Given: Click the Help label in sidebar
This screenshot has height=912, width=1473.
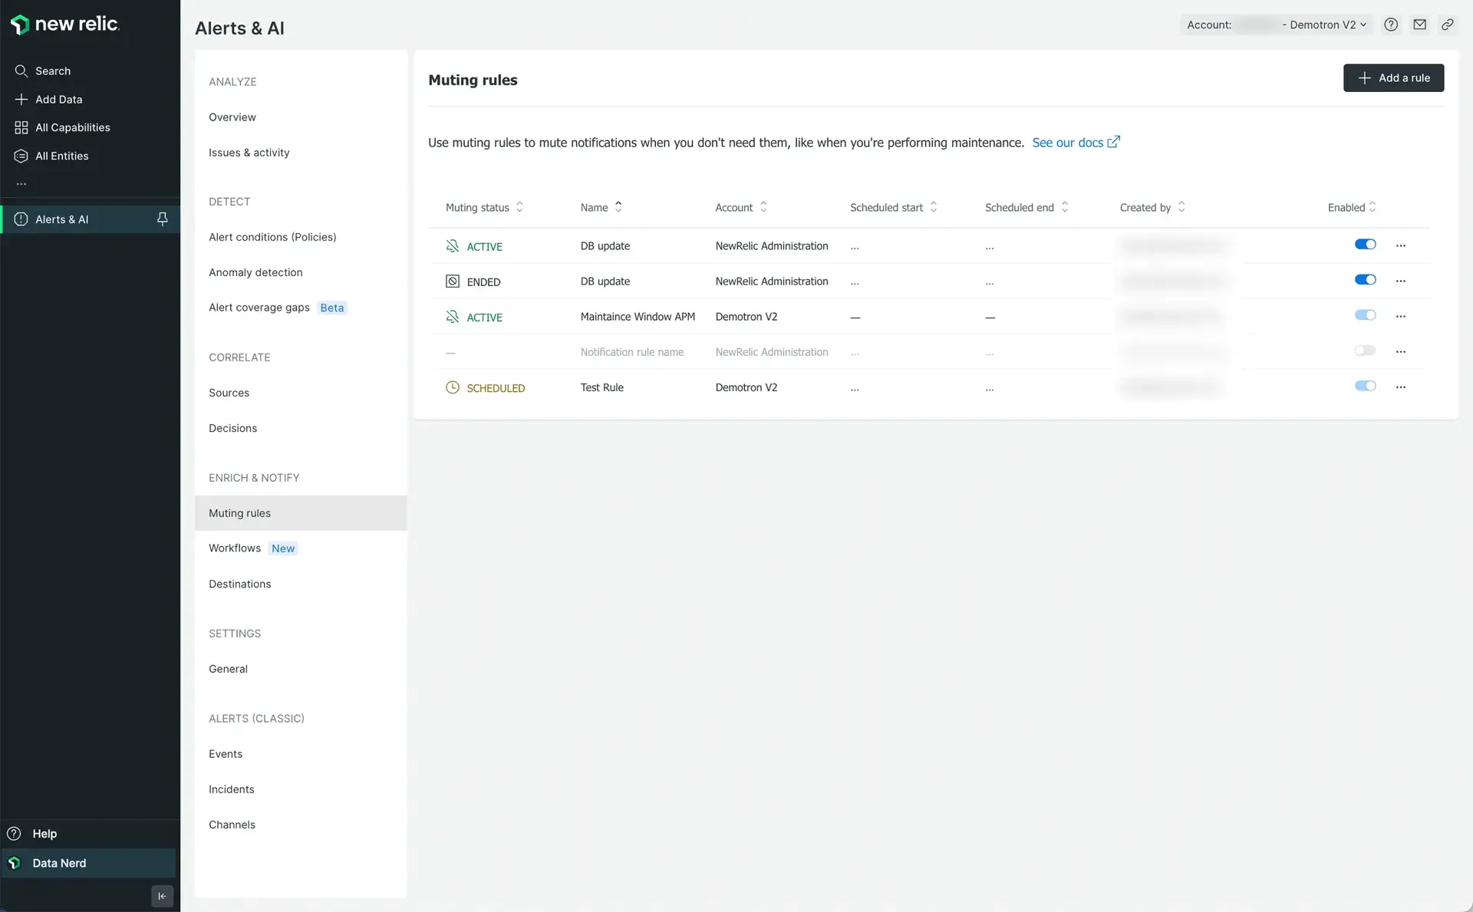Looking at the screenshot, I should 44,834.
